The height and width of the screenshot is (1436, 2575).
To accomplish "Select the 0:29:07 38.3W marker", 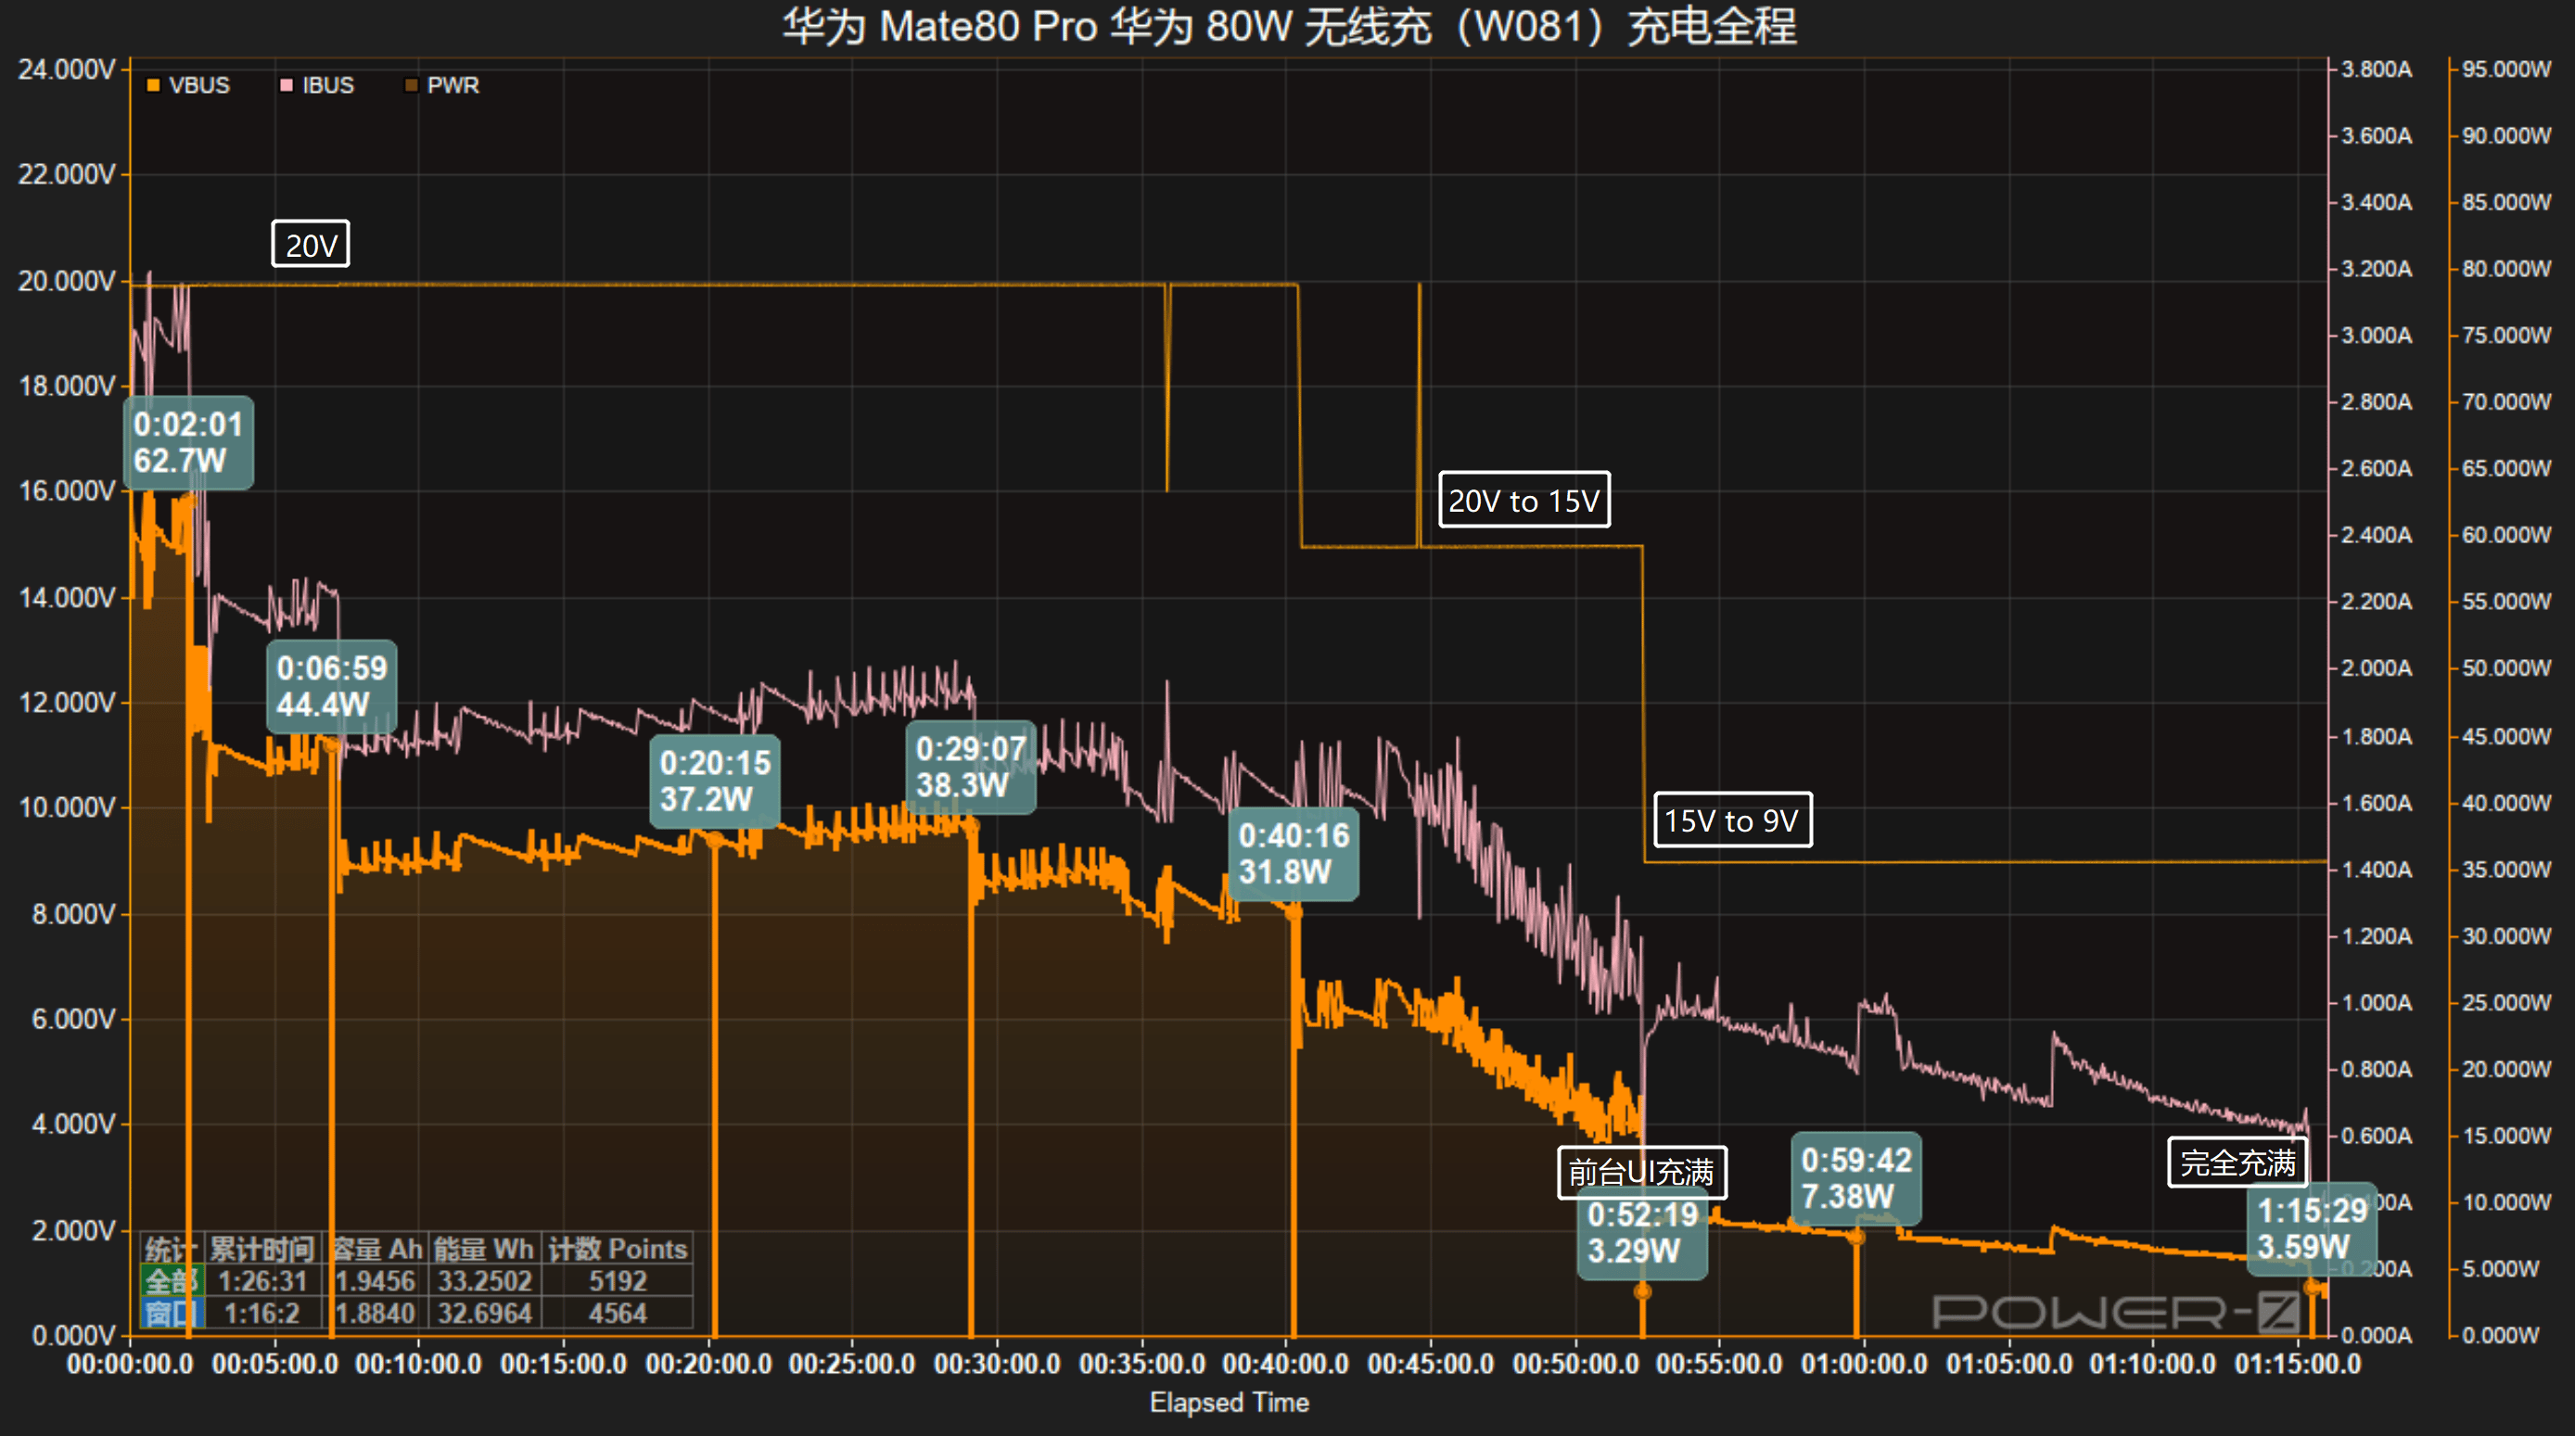I will pyautogui.click(x=971, y=769).
